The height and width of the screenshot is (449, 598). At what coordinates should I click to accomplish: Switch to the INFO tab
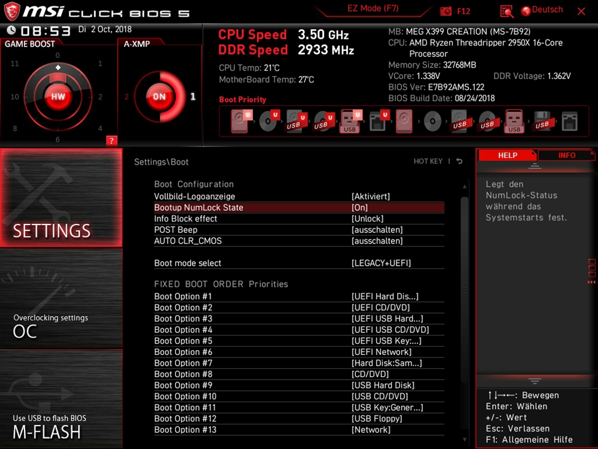[x=567, y=155]
